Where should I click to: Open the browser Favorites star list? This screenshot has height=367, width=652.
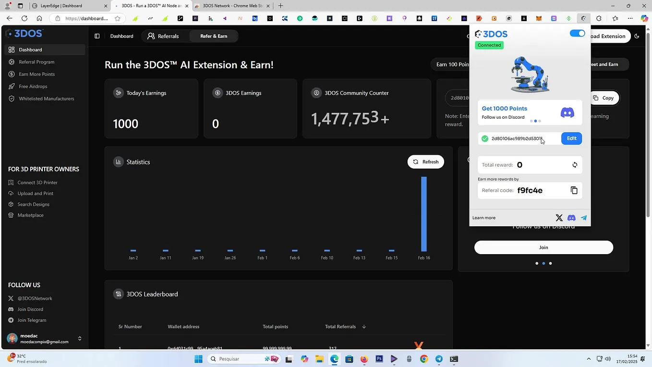[x=616, y=19]
